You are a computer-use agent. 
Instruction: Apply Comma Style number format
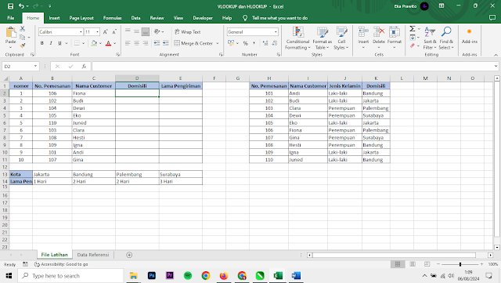[254, 43]
